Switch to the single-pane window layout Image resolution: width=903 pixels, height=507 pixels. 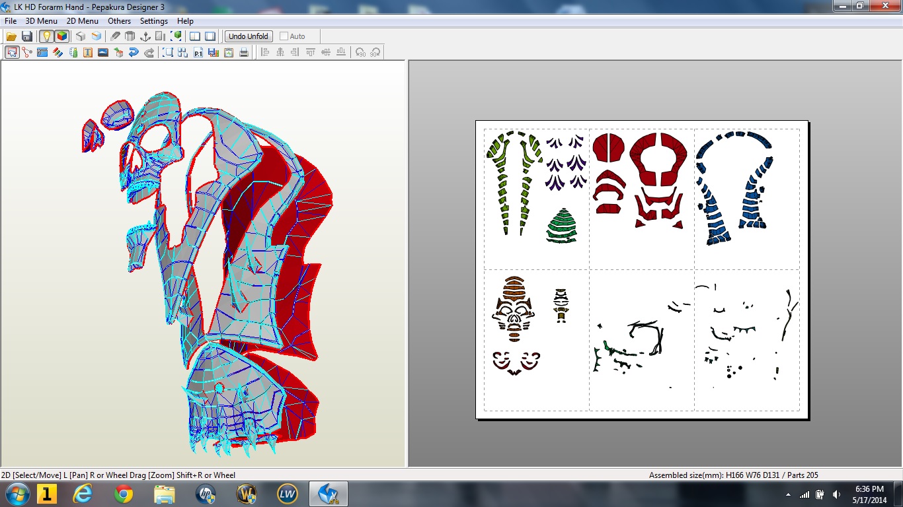(210, 36)
